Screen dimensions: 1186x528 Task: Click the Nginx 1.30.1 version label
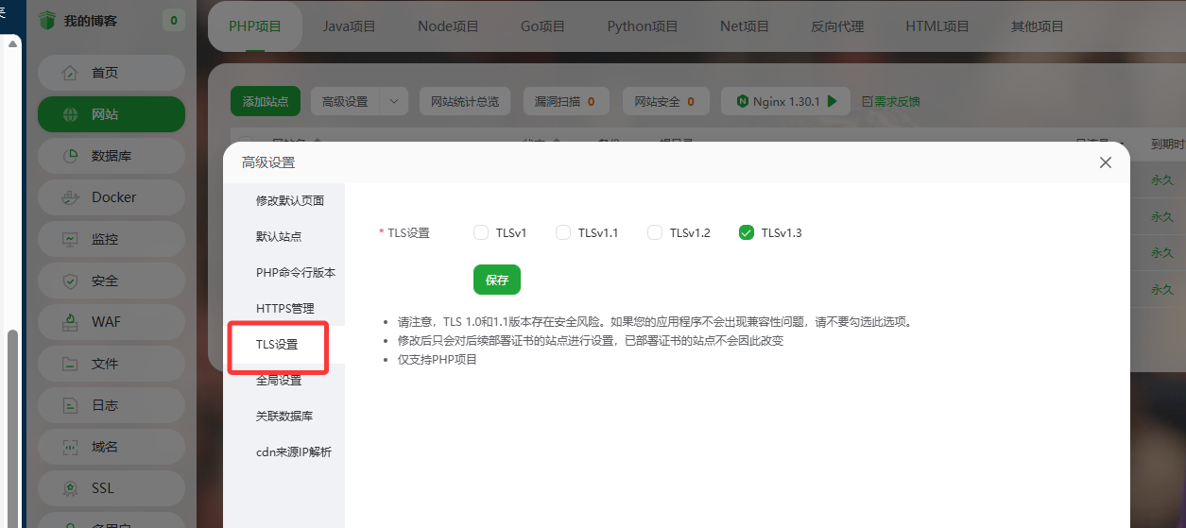pyautogui.click(x=786, y=101)
